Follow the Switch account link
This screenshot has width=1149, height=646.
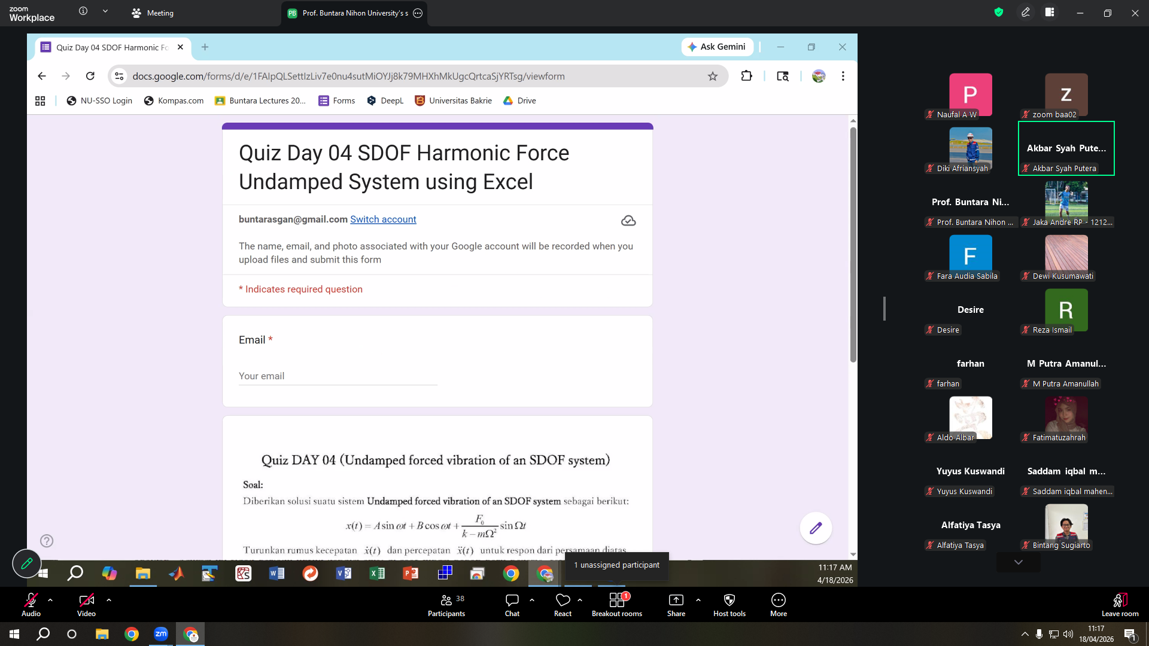[x=383, y=220]
